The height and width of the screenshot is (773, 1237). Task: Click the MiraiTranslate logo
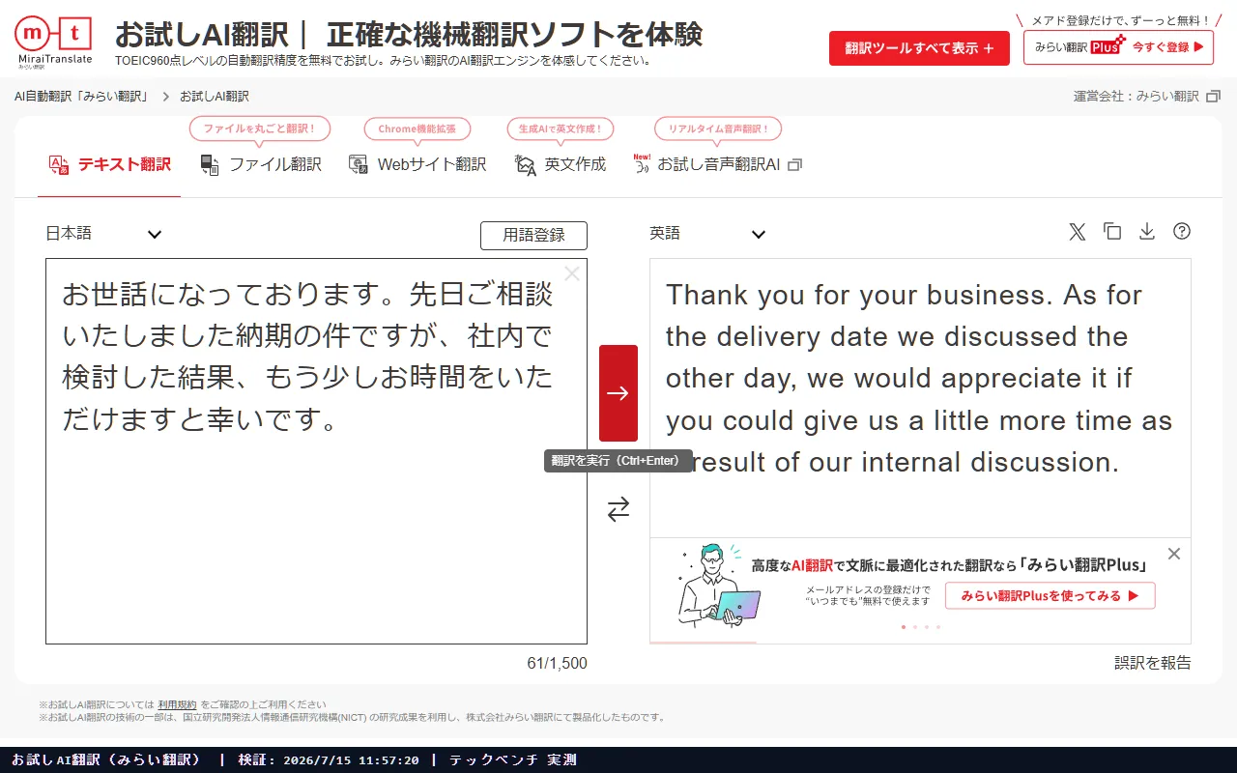point(55,43)
